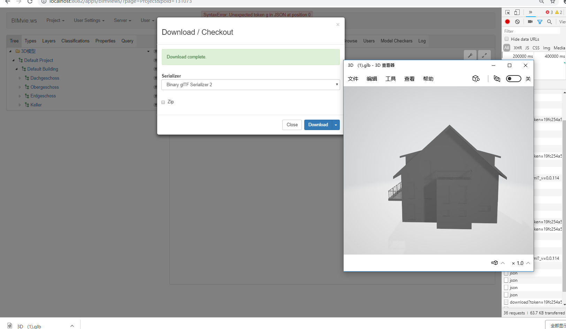Click the browser reload icon

click(30, 2)
